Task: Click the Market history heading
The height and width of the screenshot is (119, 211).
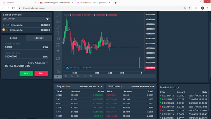Action: click(169, 87)
